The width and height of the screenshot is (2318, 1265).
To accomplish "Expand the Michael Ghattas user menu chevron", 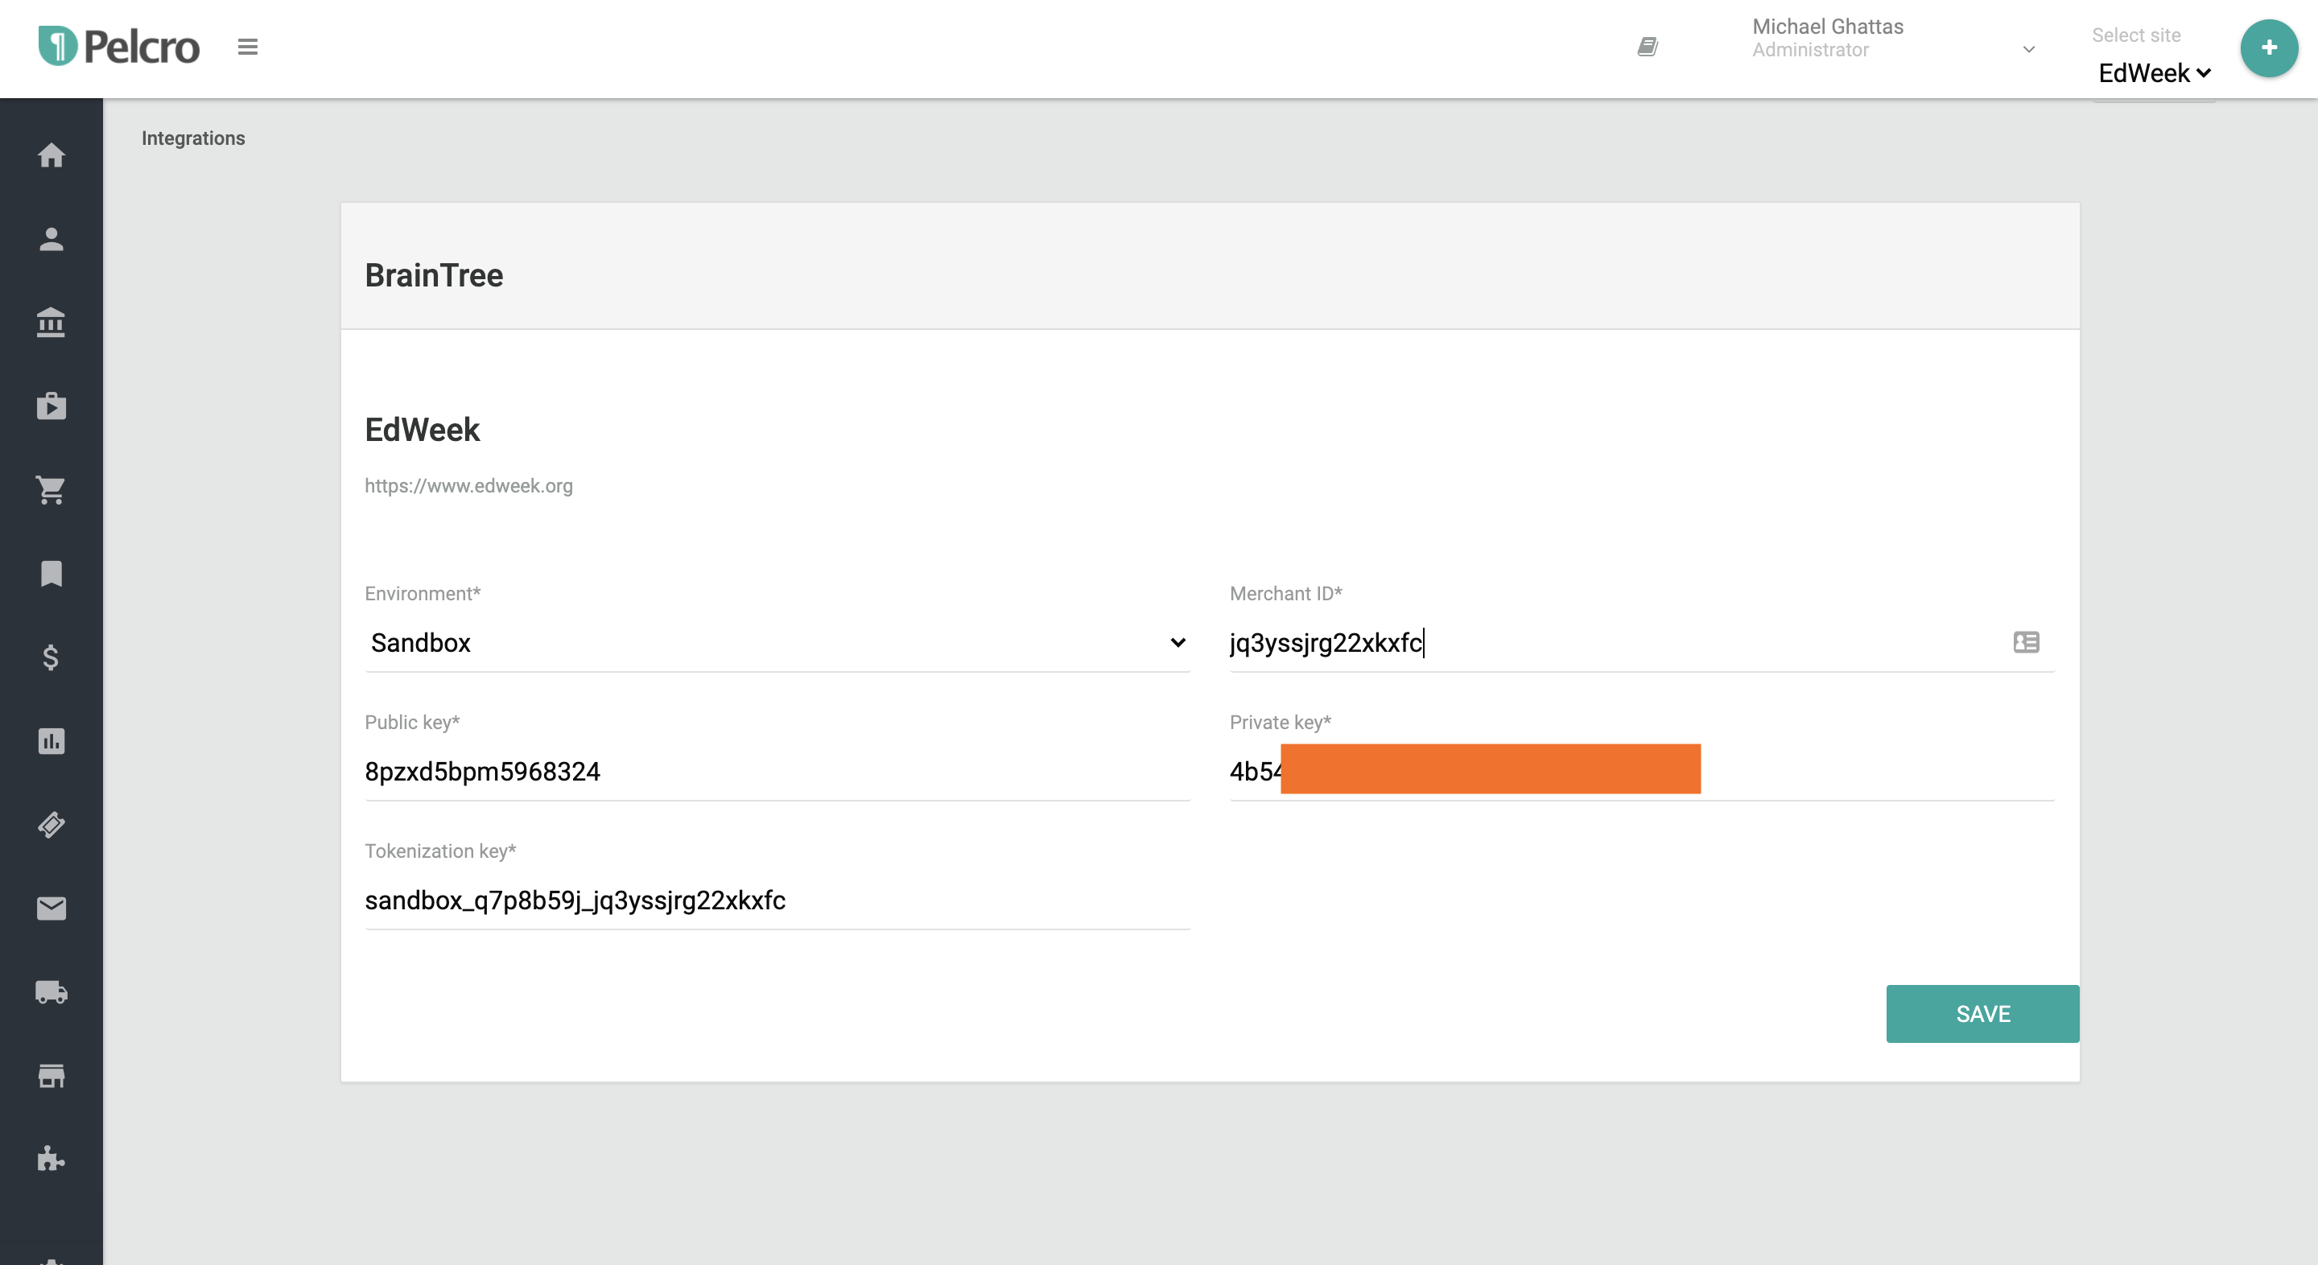I will pos(2028,49).
